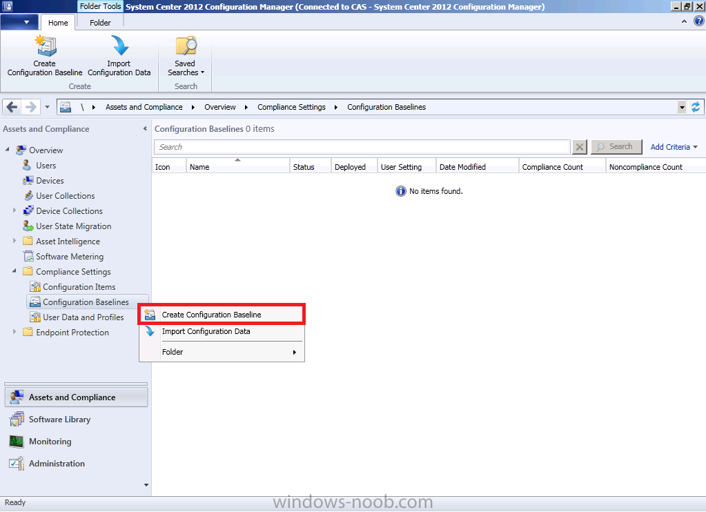Sort by the Deployed column header
706x512 pixels.
click(354, 166)
